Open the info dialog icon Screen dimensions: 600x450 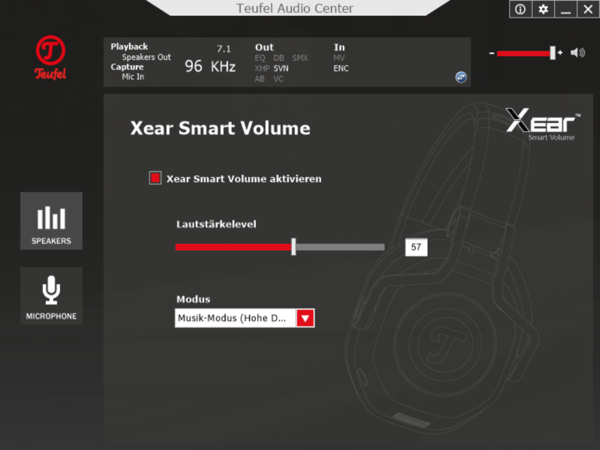(520, 9)
